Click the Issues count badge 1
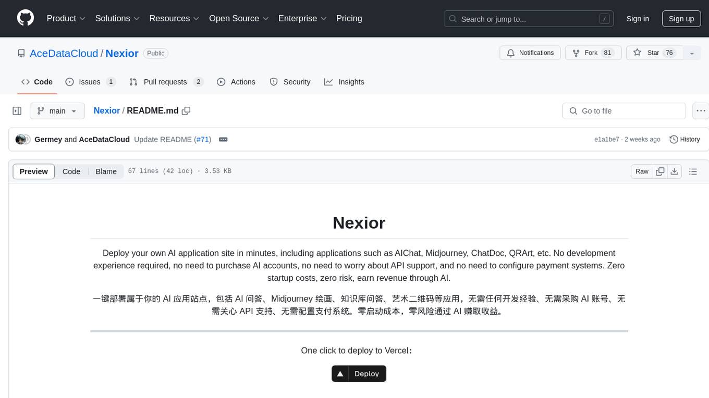Viewport: 709px width, 398px height. coord(111,82)
